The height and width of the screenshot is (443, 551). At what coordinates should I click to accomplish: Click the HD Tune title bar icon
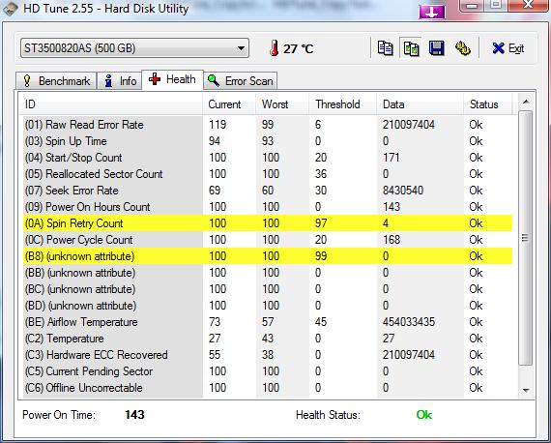point(11,9)
